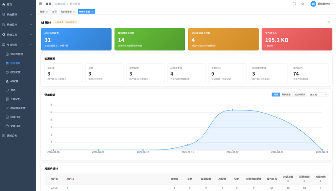Image resolution: width=336 pixels, height=191 pixels.
Task: Select the 联网搜索 trend toggle
Action: 286,94
